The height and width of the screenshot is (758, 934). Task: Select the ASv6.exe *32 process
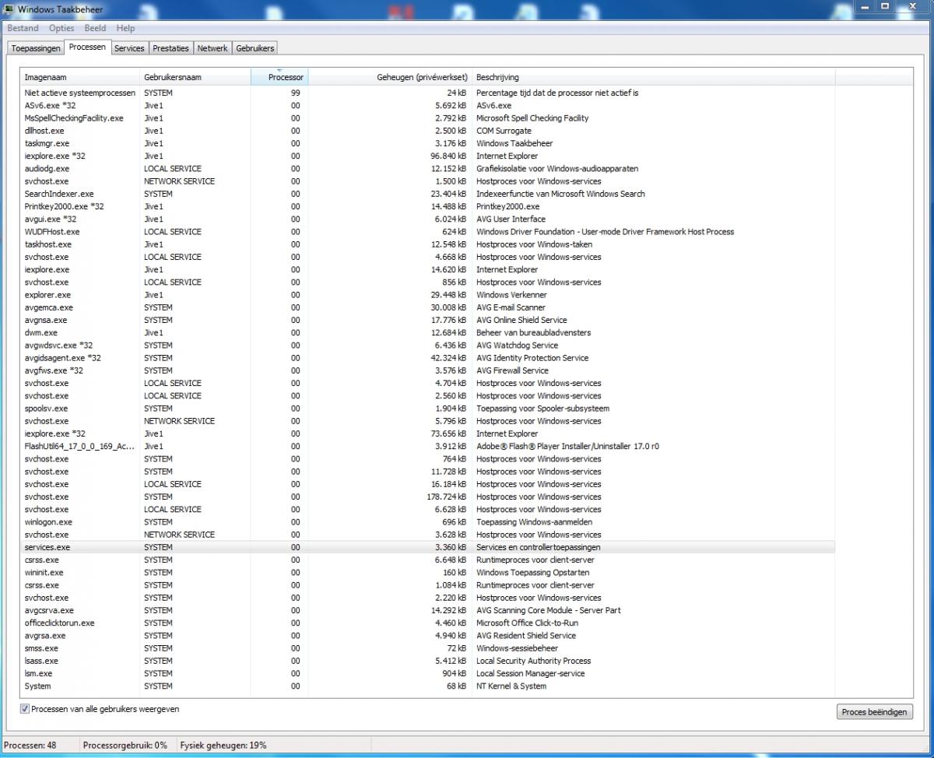pyautogui.click(x=428, y=105)
